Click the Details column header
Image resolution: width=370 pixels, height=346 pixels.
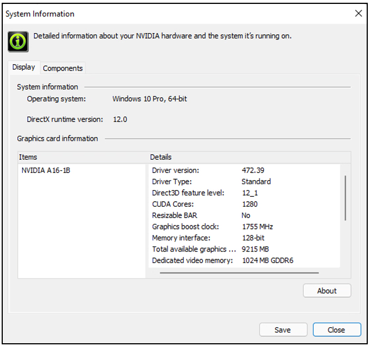249,157
